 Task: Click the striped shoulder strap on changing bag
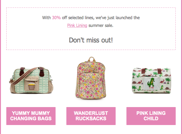tap(23, 76)
